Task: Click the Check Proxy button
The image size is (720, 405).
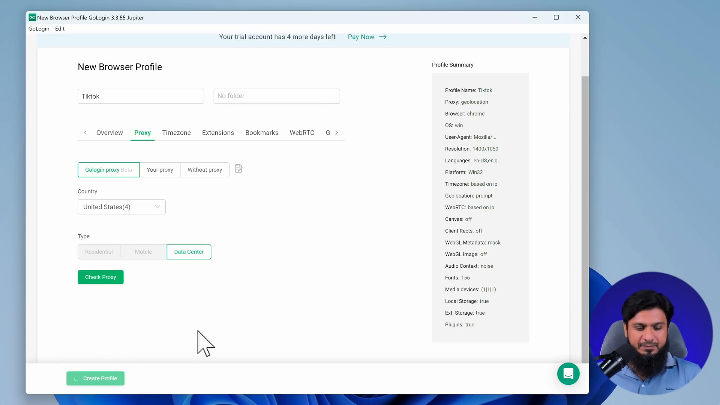Action: coord(100,277)
